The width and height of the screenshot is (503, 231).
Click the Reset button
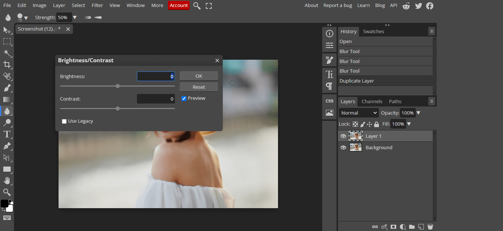(x=198, y=87)
